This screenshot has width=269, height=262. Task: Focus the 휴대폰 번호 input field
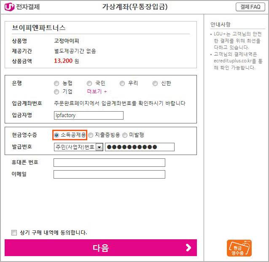click(109, 163)
